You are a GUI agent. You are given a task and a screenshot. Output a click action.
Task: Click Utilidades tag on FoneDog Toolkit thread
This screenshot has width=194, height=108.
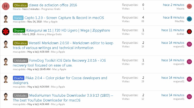click(20, 61)
